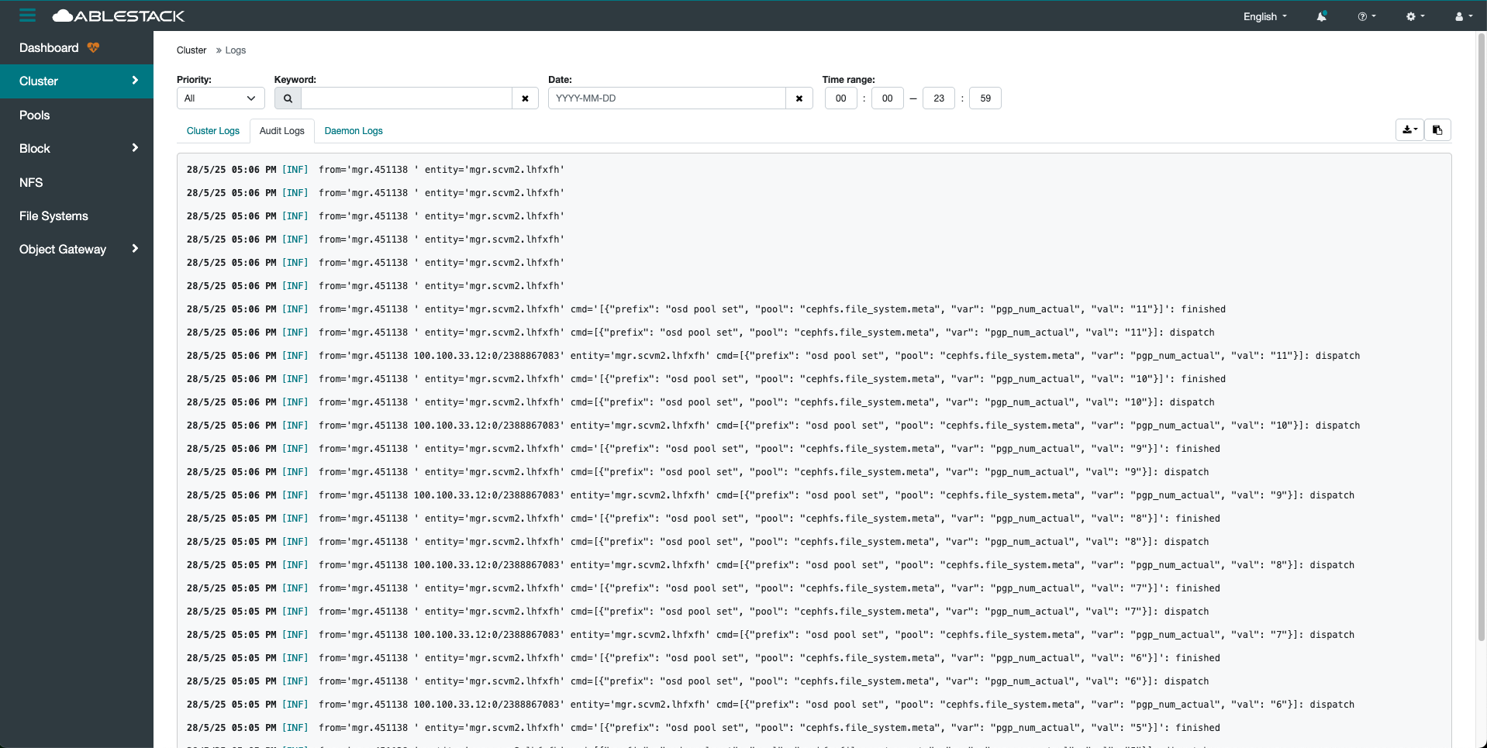Clear the Keyword filter field
The image size is (1487, 748).
coord(525,98)
